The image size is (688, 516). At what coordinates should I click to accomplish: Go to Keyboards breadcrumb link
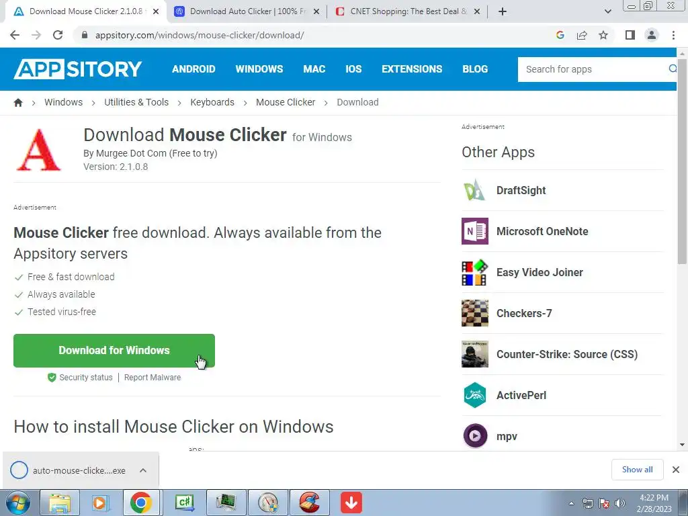pyautogui.click(x=212, y=102)
